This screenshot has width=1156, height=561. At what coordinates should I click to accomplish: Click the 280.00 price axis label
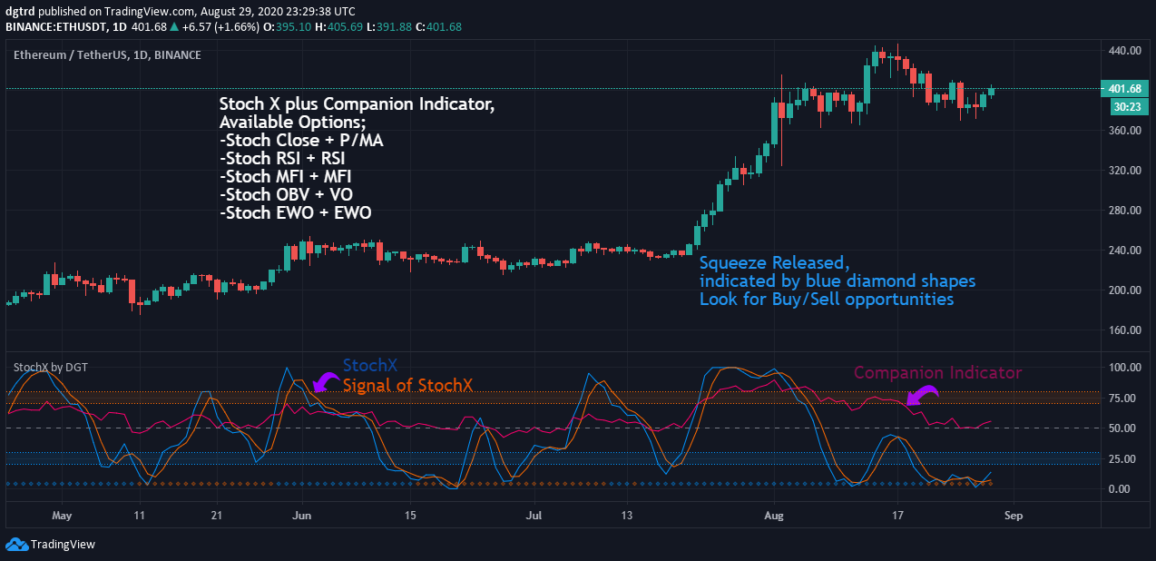(1124, 211)
